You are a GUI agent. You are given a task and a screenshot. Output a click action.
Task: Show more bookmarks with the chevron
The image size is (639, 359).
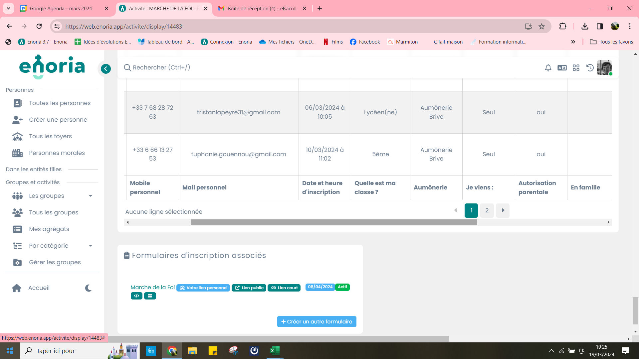pos(573,42)
